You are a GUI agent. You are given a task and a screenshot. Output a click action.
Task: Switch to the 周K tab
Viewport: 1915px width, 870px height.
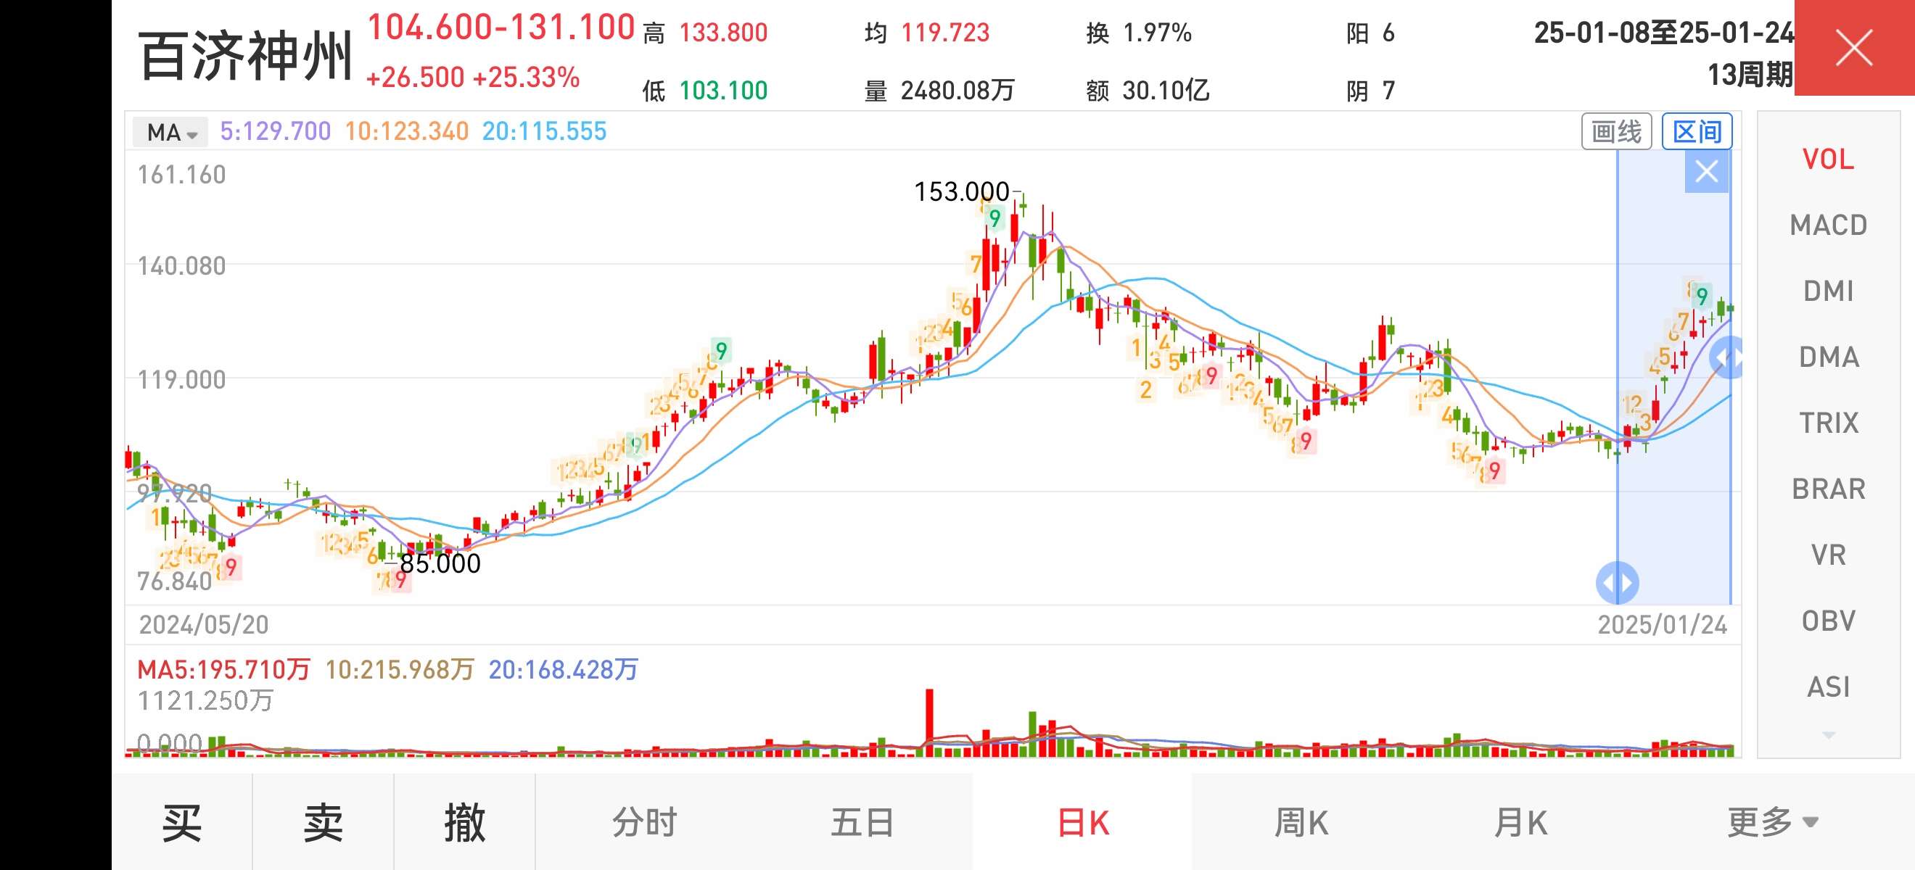pos(1301,822)
